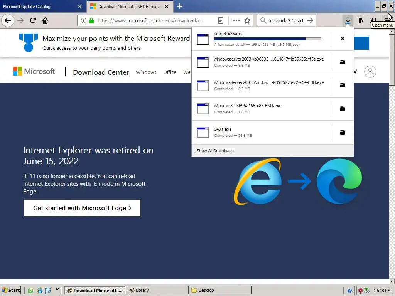Click the page scrollbar down arrow
The width and height of the screenshot is (395, 296).
coord(392,281)
